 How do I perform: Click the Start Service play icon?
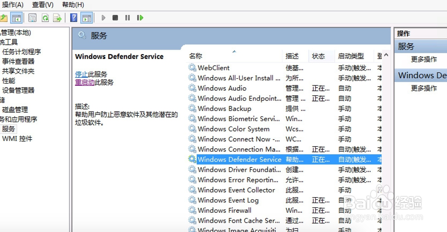point(104,18)
